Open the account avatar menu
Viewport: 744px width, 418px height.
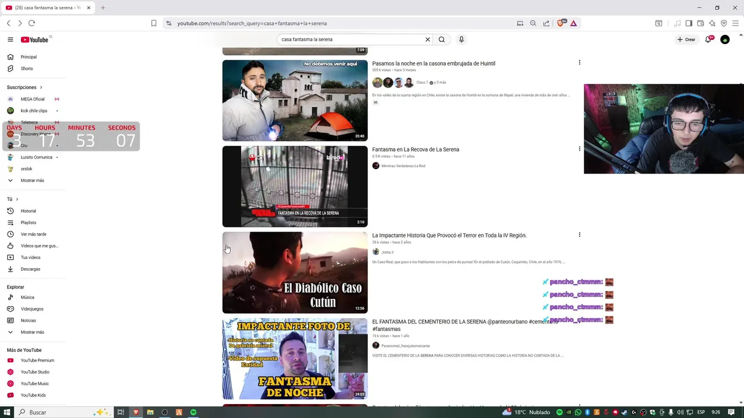(x=725, y=39)
